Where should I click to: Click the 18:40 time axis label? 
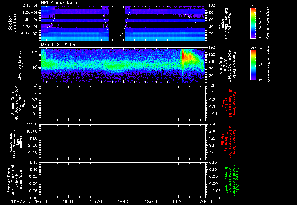(x=151, y=202)
